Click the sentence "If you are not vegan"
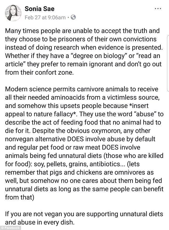 [84, 218]
